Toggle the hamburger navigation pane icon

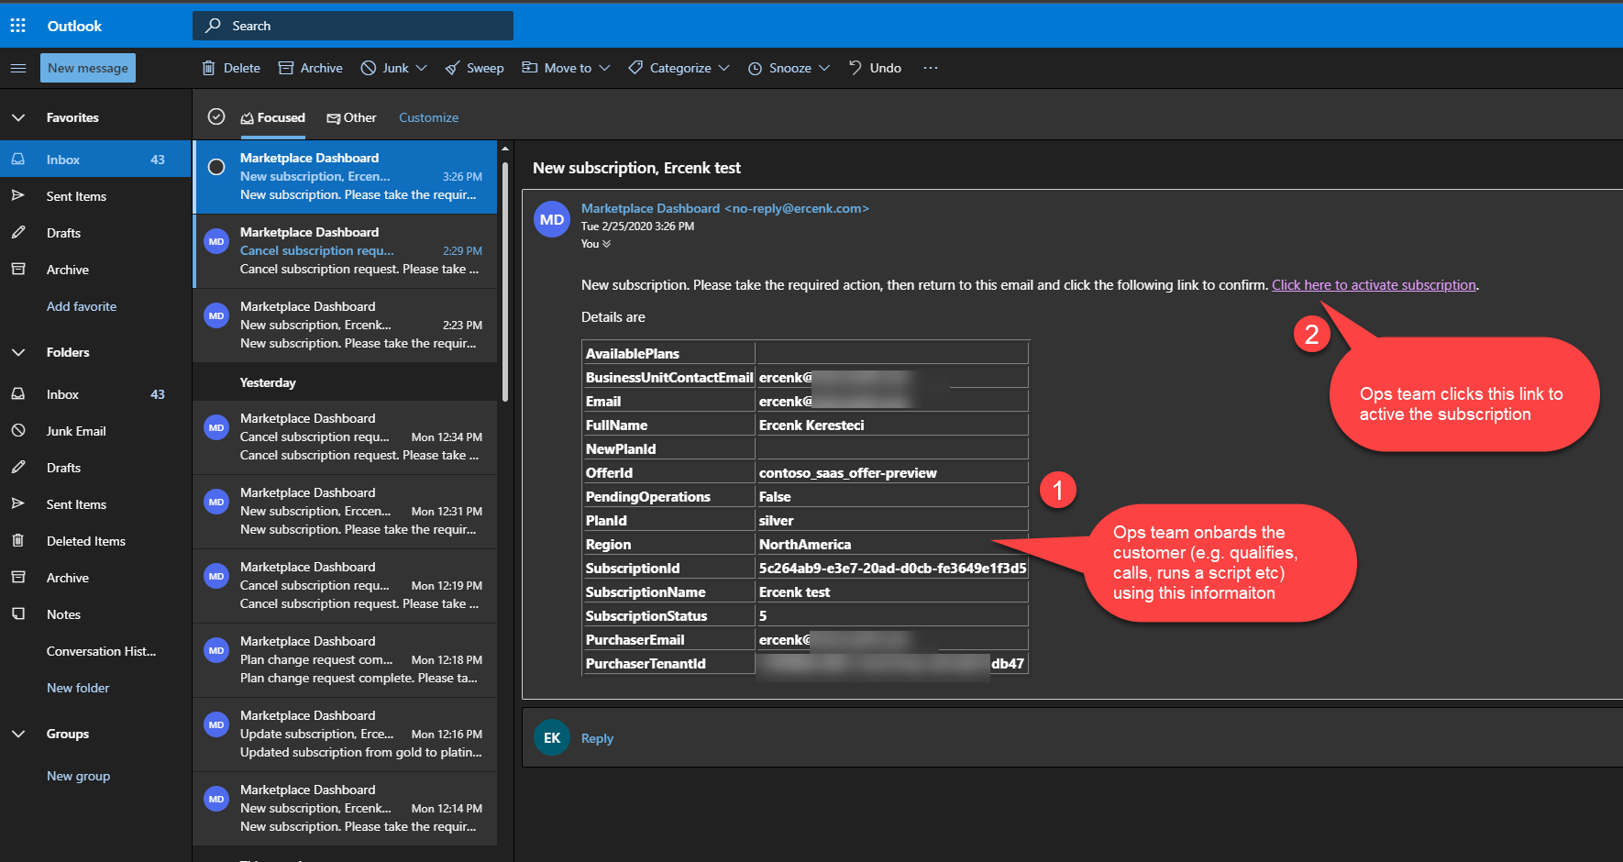[17, 68]
